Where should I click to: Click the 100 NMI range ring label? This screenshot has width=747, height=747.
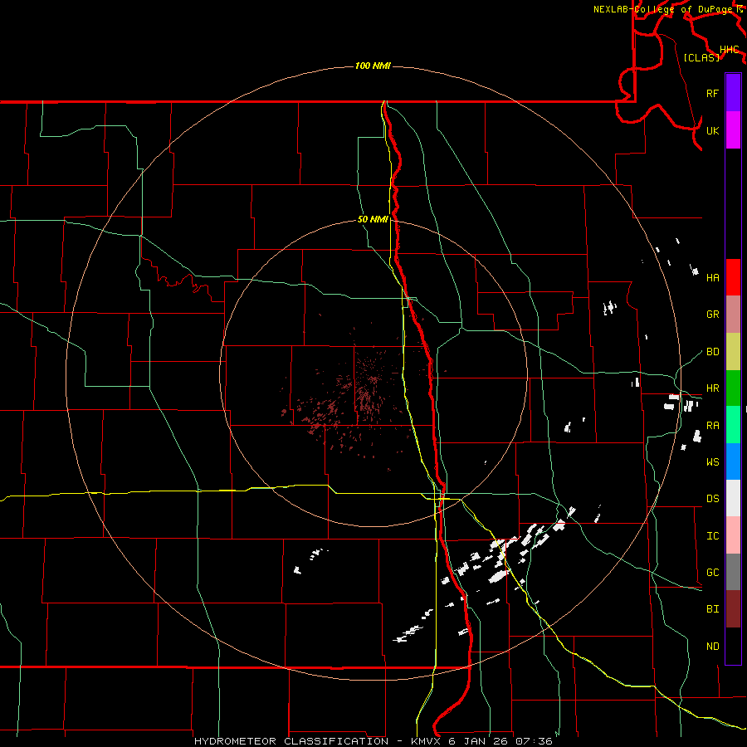[x=373, y=66]
